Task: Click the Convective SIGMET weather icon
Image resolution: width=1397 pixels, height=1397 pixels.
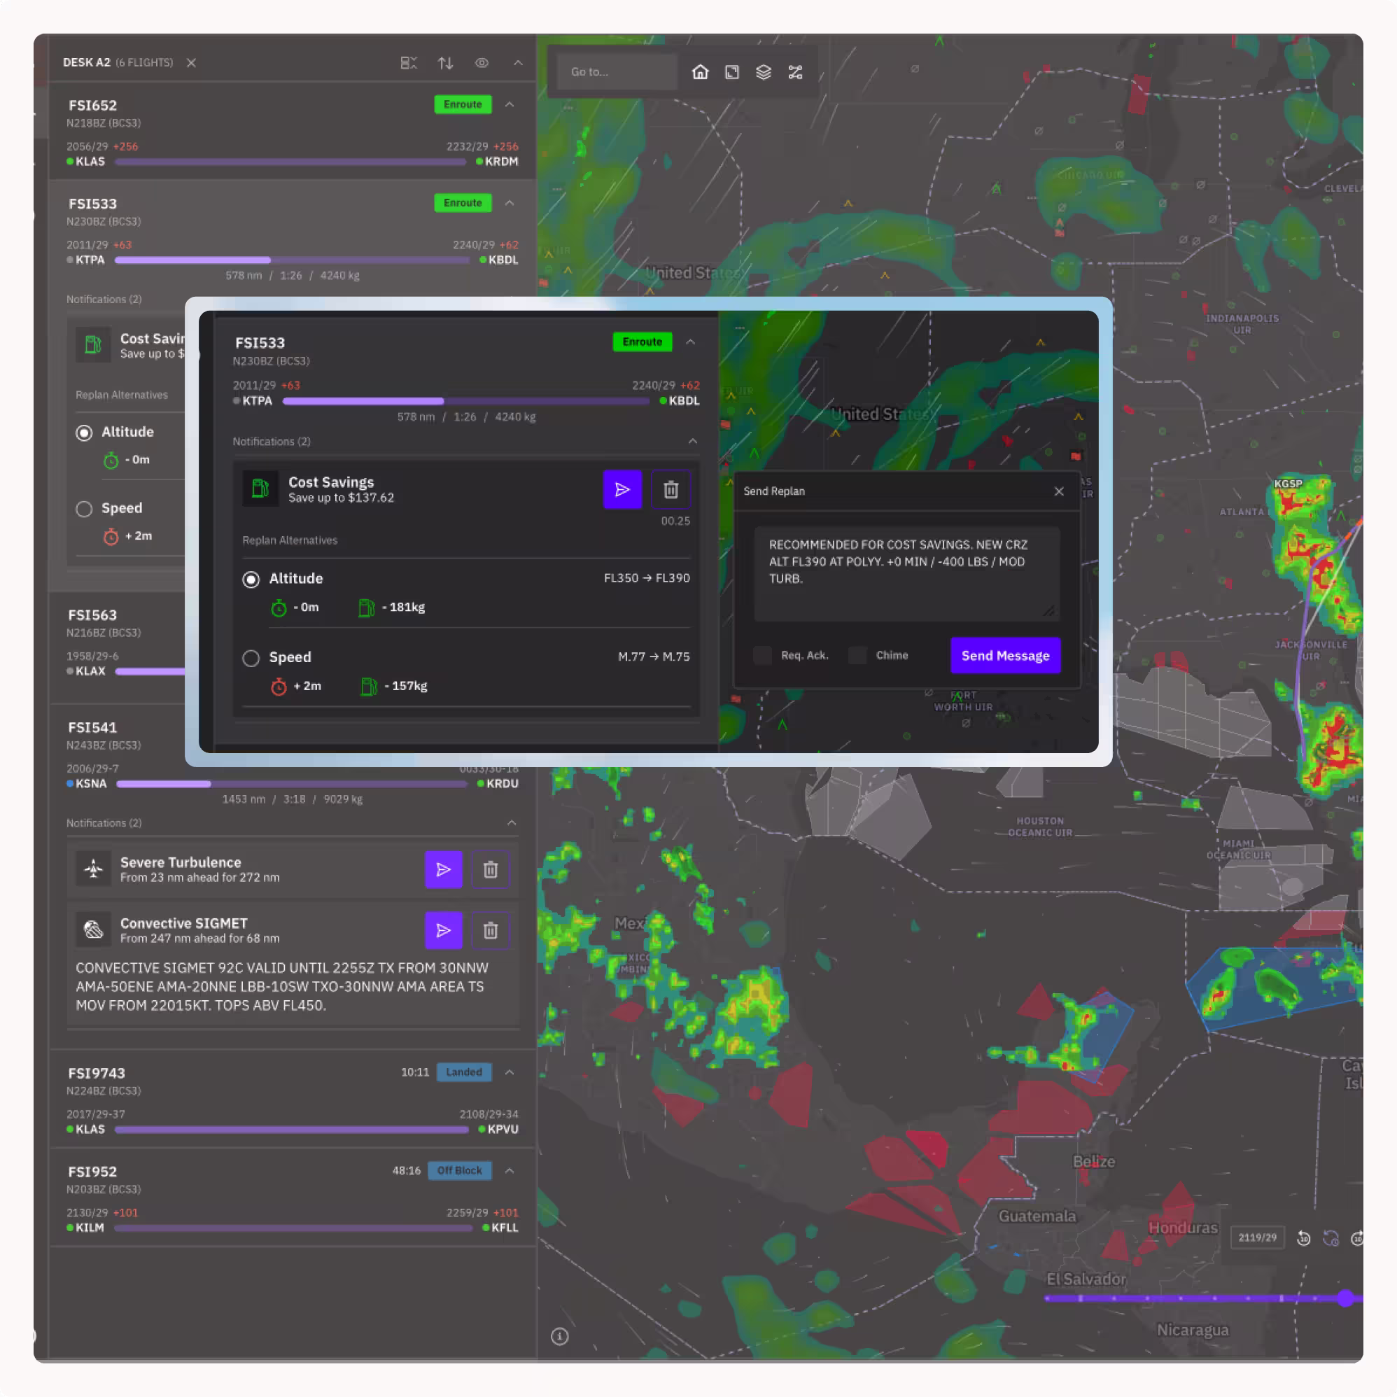Action: click(93, 929)
